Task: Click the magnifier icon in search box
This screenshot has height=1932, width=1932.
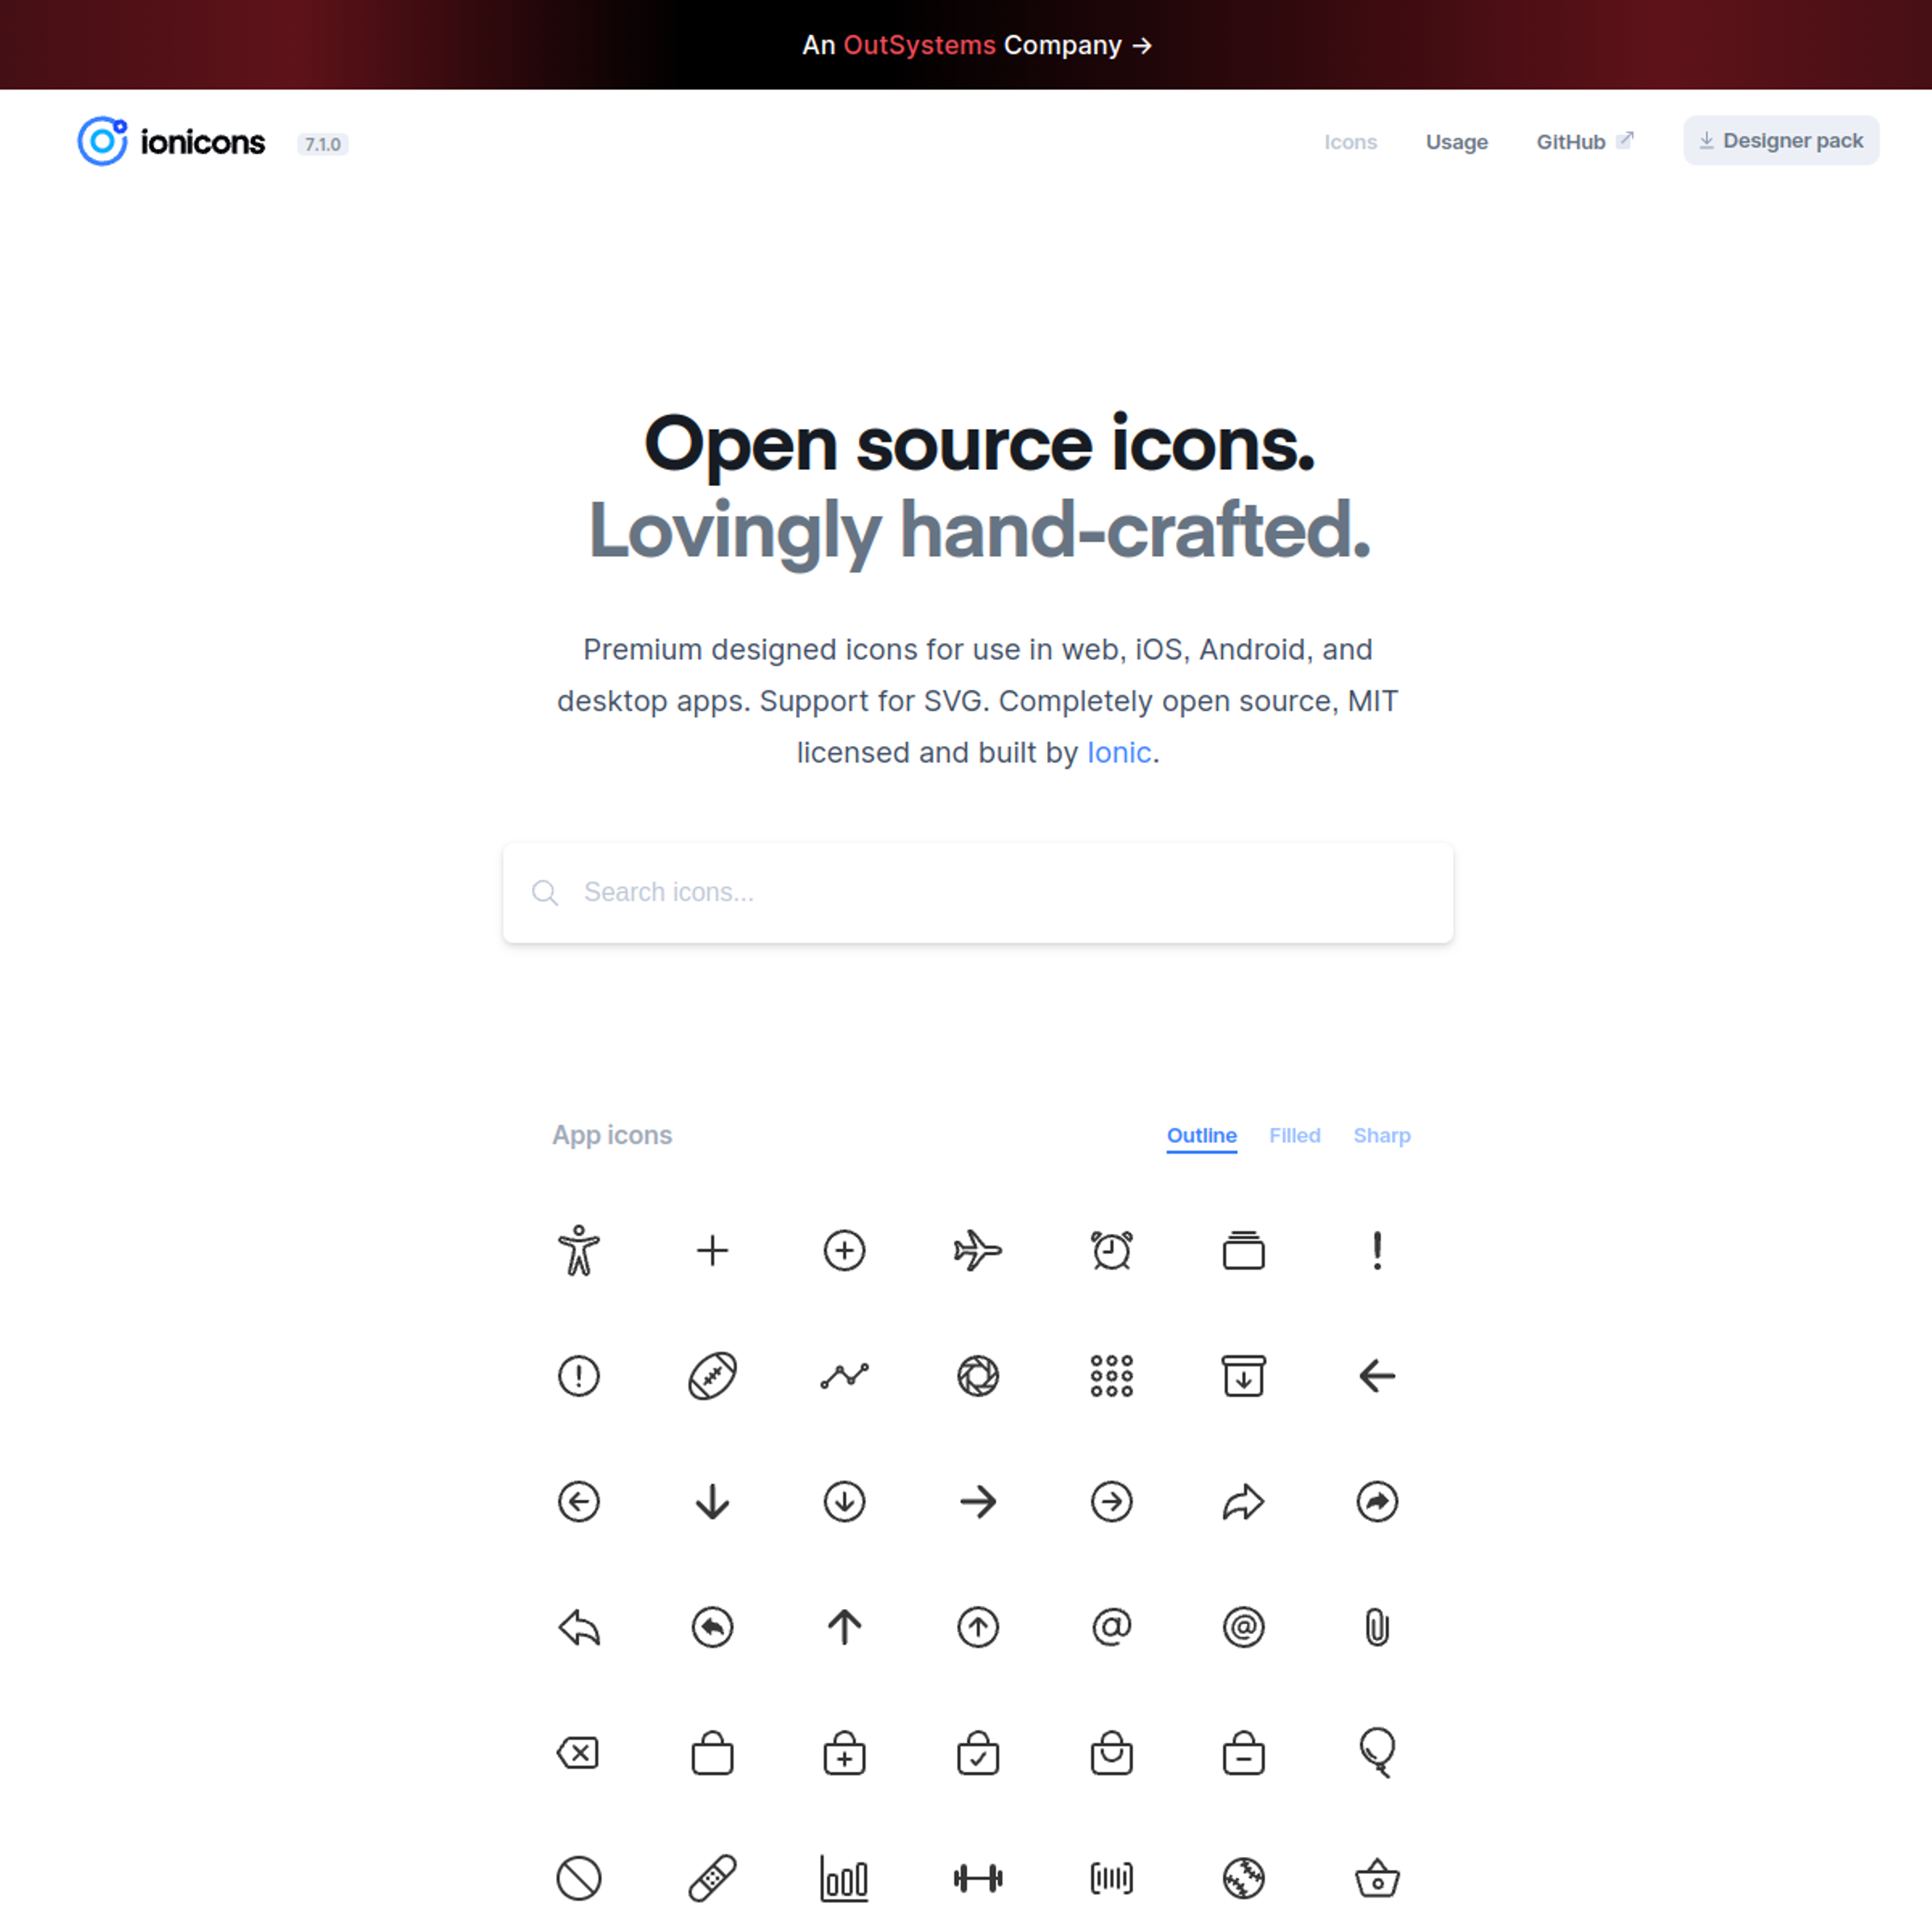Action: tap(545, 892)
